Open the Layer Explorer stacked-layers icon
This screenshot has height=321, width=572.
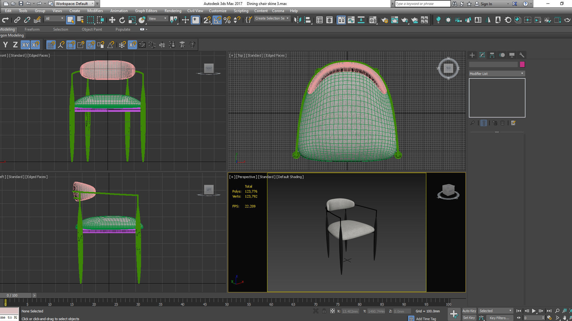(329, 20)
